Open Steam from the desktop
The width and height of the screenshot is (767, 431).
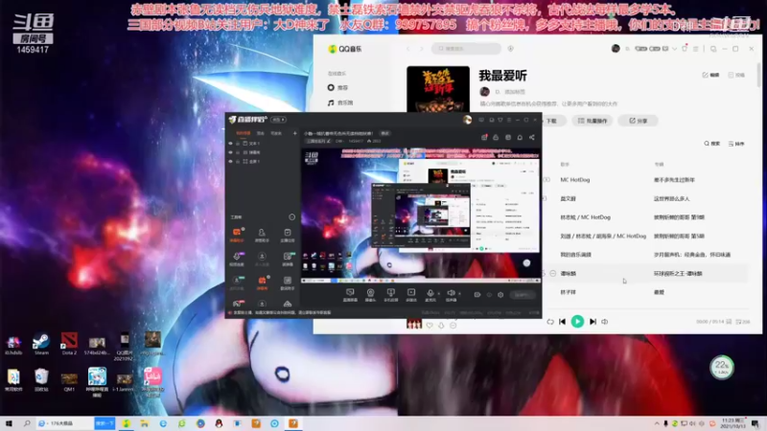click(41, 344)
